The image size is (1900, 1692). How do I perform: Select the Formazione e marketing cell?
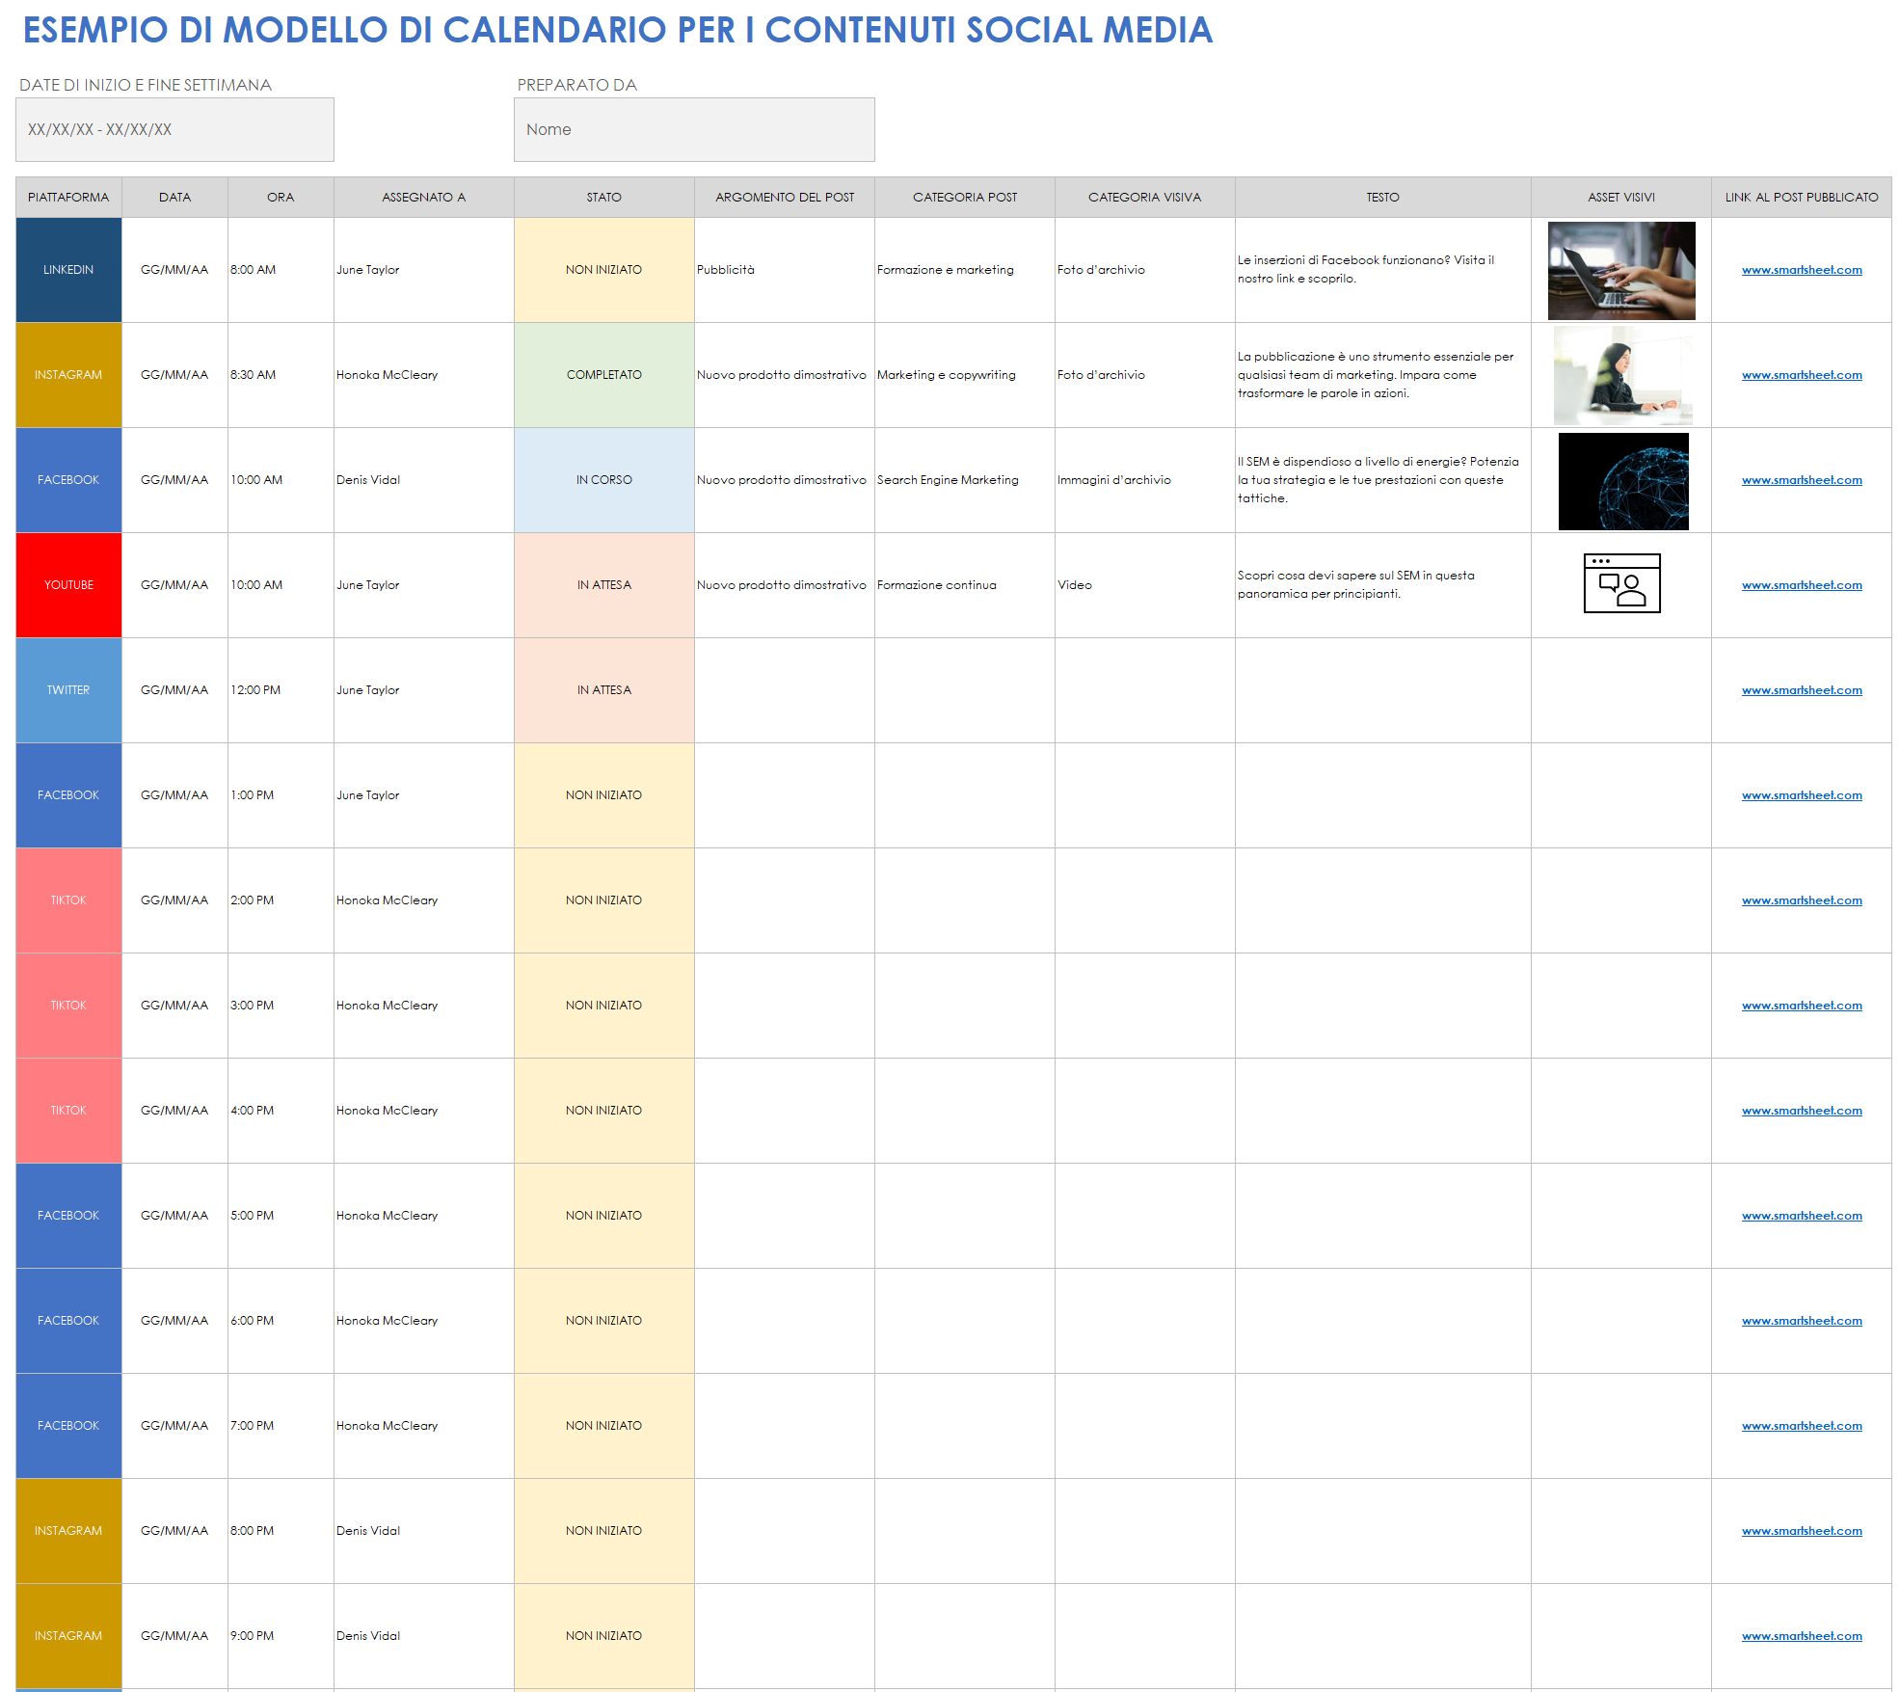[964, 270]
